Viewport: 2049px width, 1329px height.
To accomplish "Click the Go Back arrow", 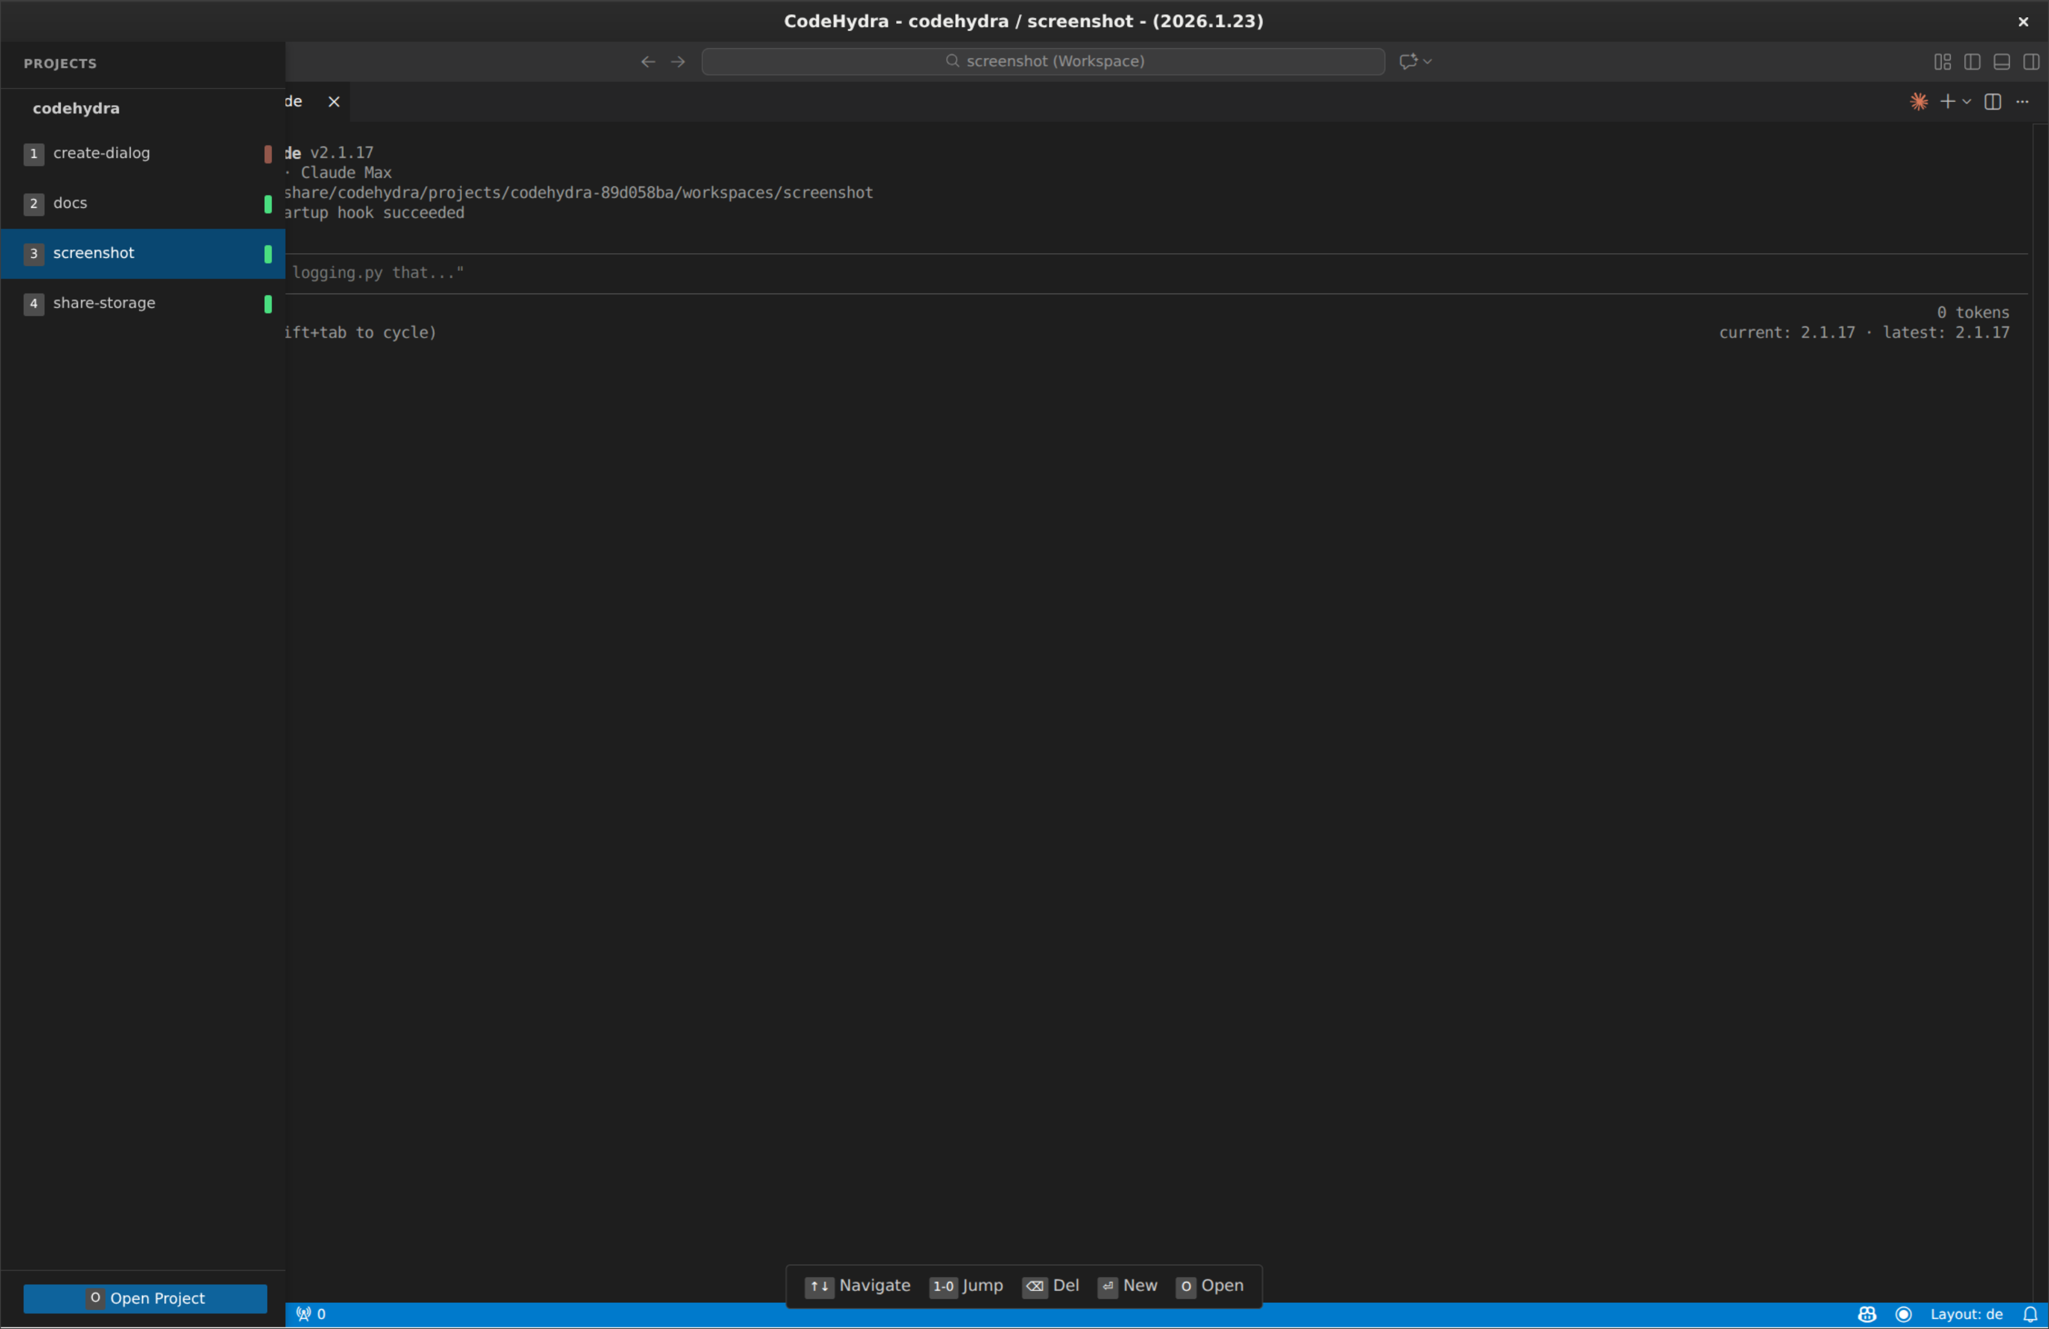I will (648, 62).
